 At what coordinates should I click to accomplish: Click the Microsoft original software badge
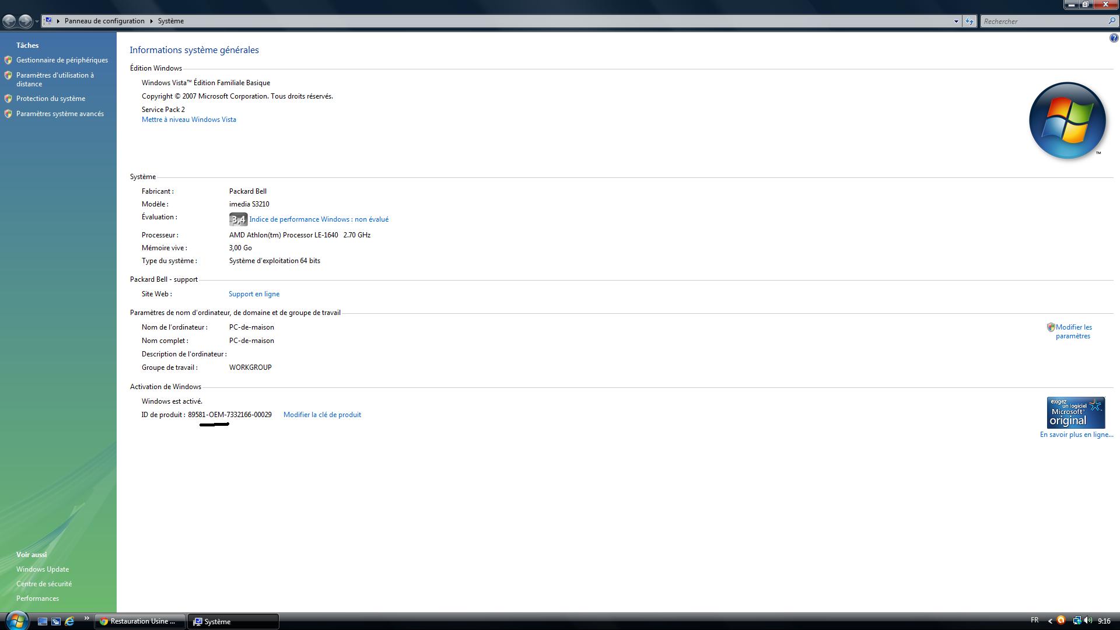point(1076,413)
